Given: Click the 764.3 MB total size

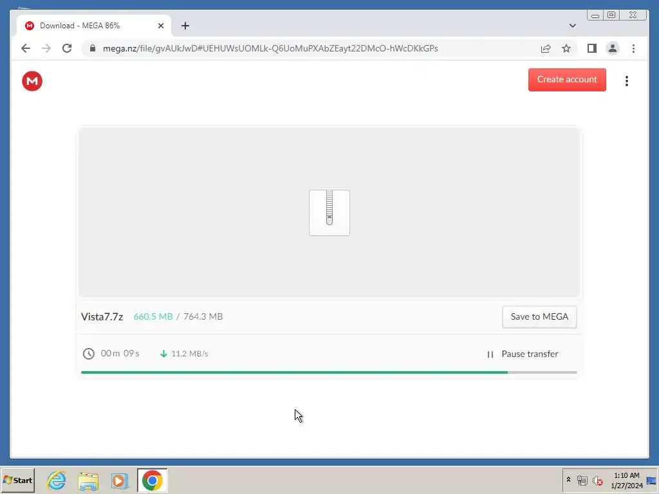Looking at the screenshot, I should pyautogui.click(x=203, y=316).
